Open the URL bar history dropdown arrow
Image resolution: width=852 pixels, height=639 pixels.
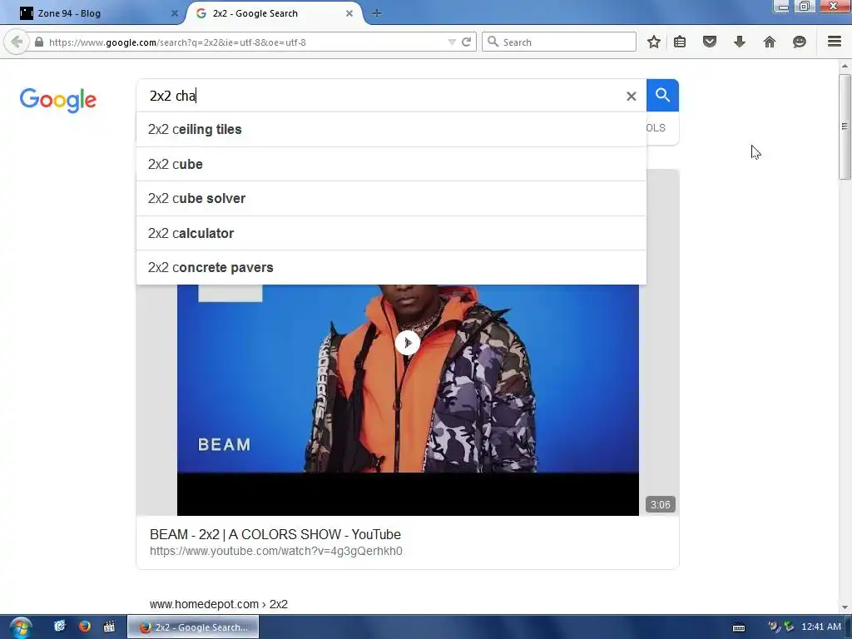451,42
